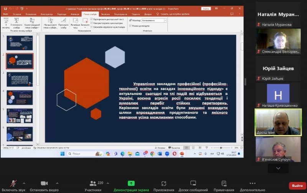Switch to the Design ribbon tab
The height and width of the screenshot is (193, 307).
(x=46, y=14)
